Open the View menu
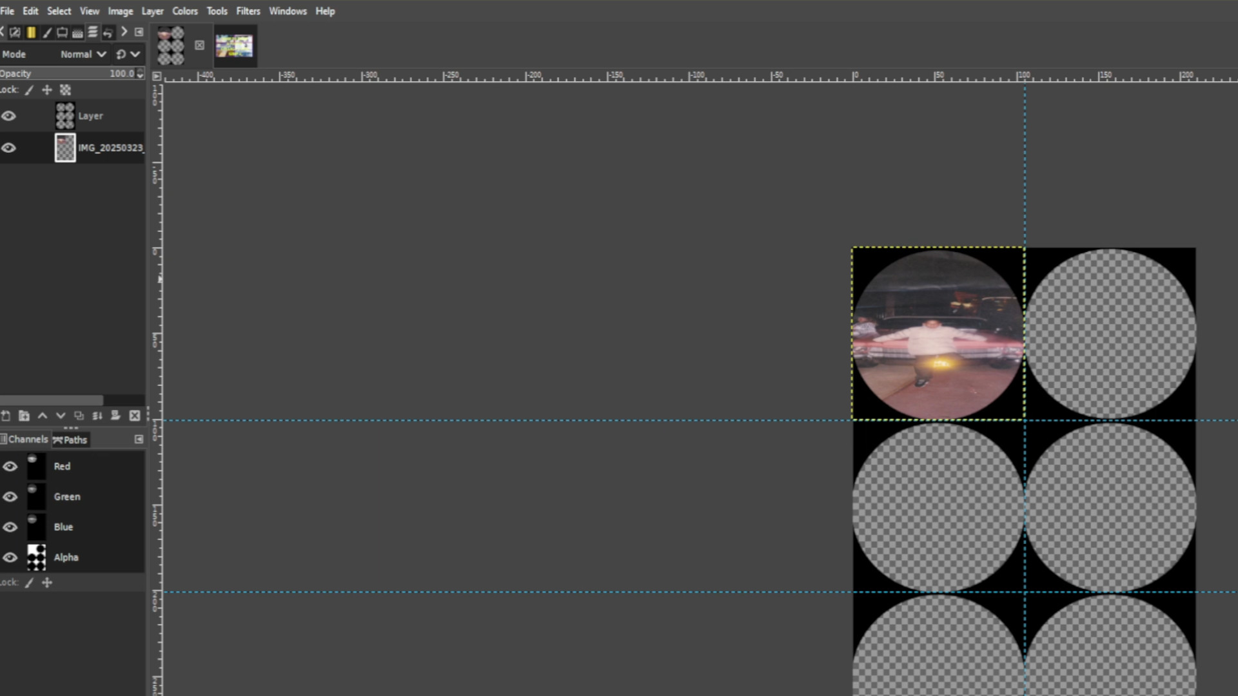Viewport: 1238px width, 696px height. pyautogui.click(x=89, y=11)
